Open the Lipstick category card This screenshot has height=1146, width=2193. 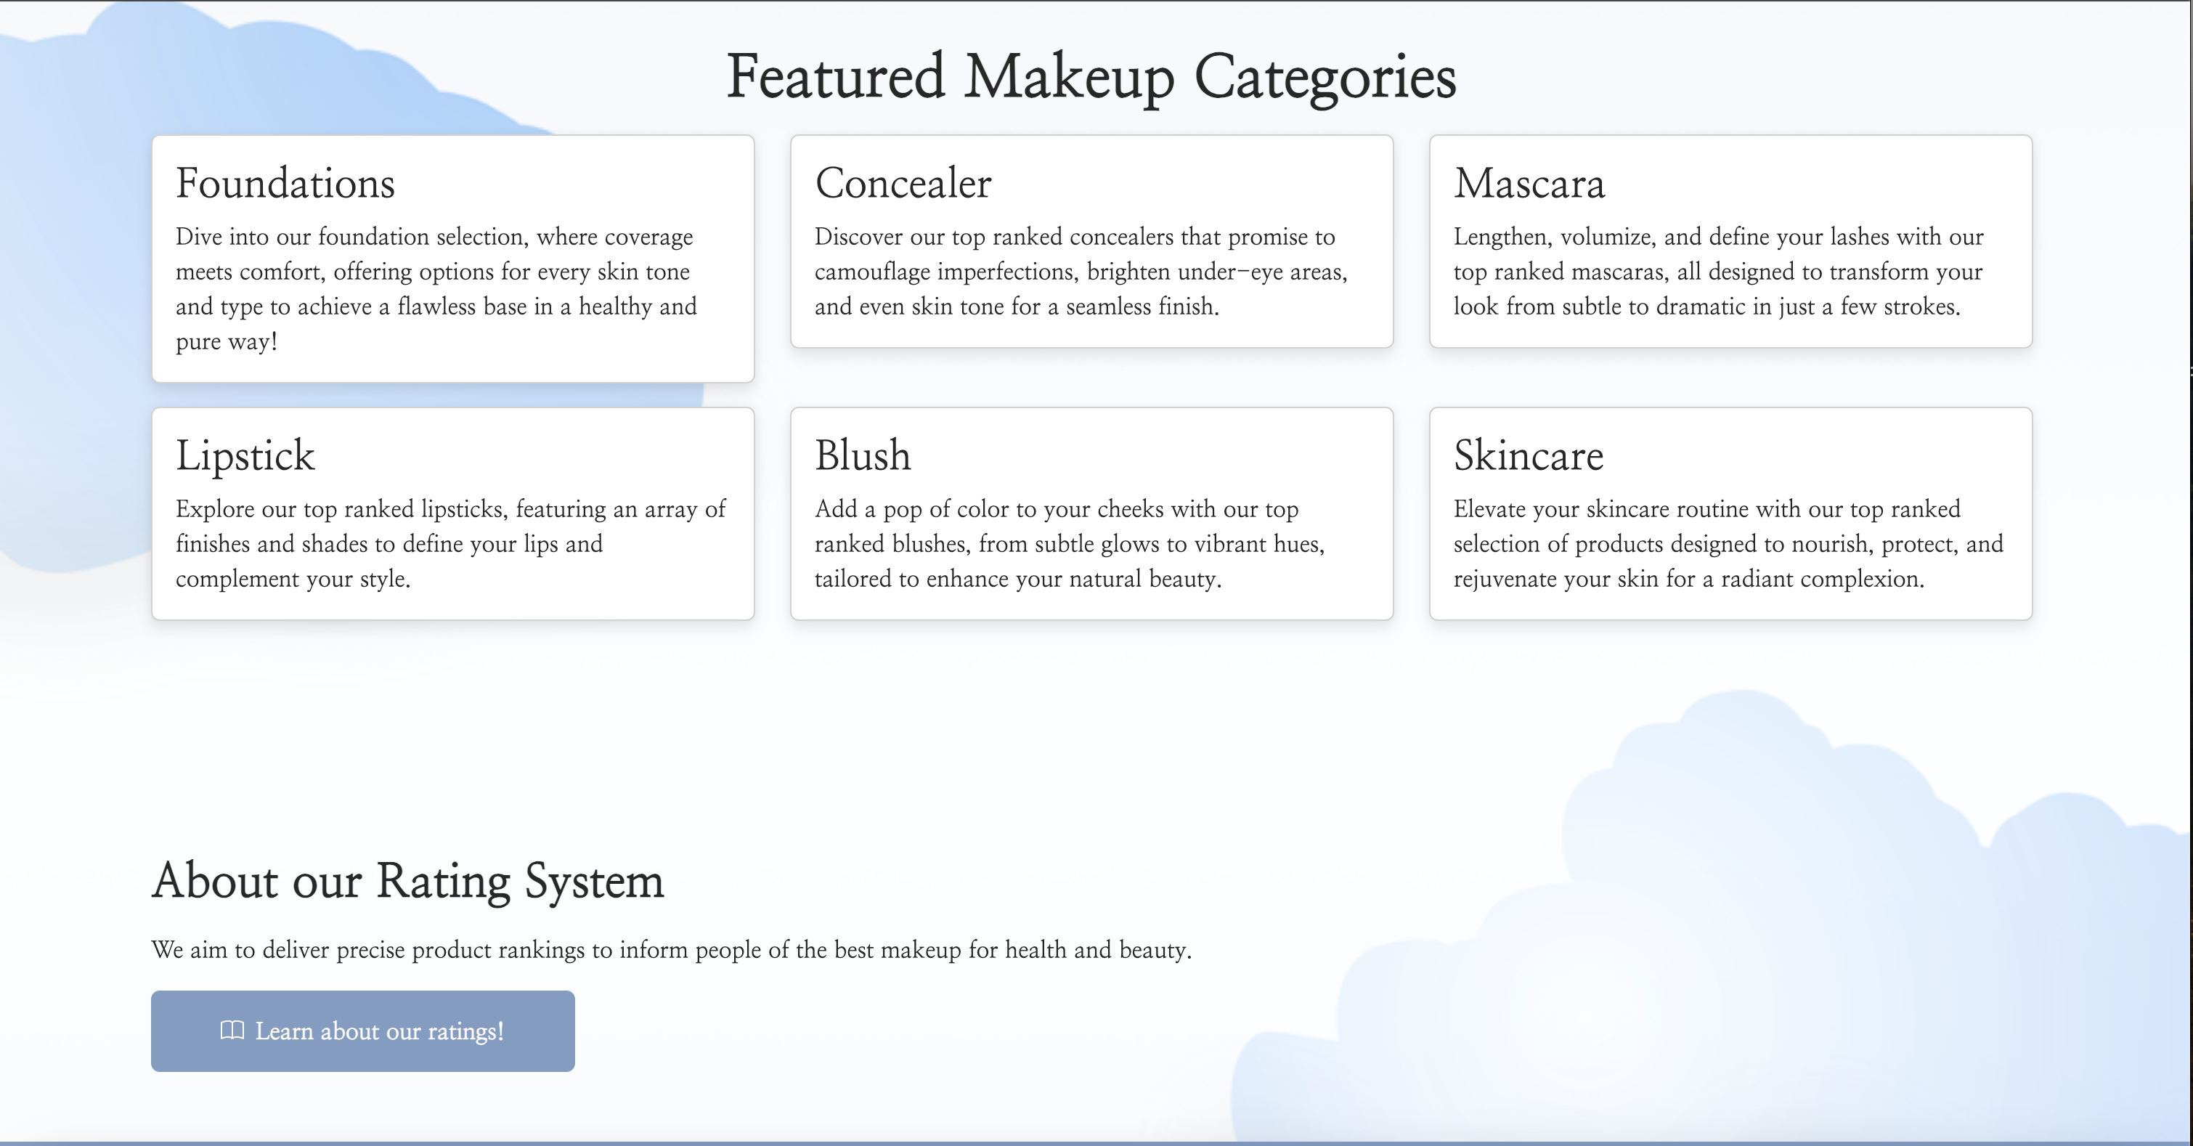452,514
